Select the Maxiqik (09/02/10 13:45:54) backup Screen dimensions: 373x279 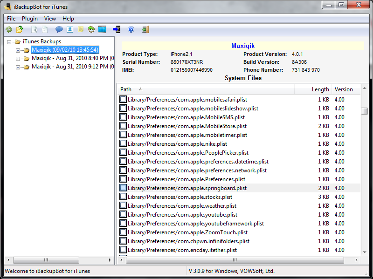(65, 50)
